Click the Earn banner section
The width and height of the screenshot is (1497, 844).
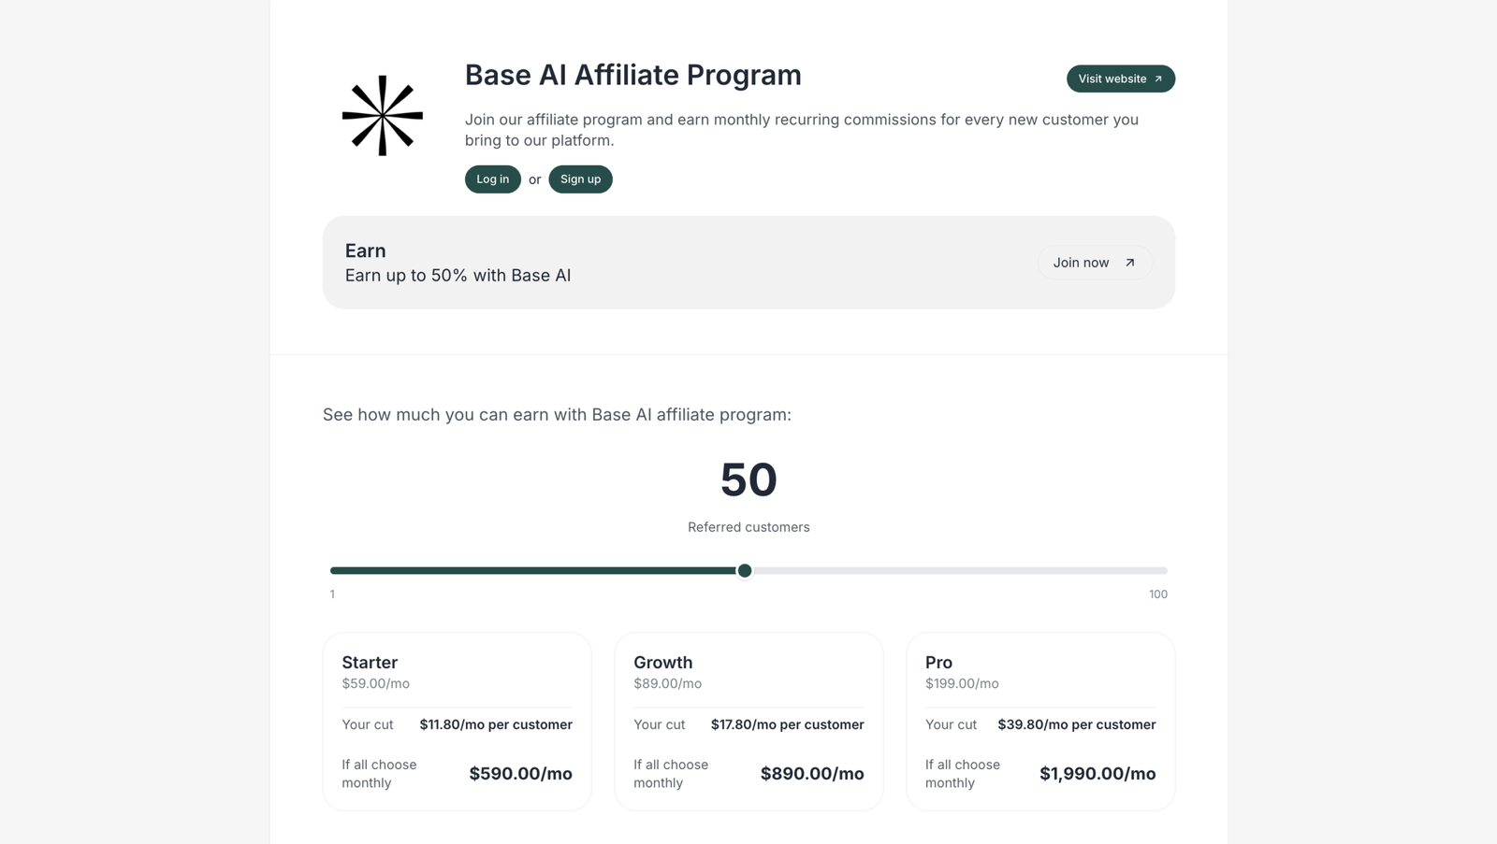[748, 263]
